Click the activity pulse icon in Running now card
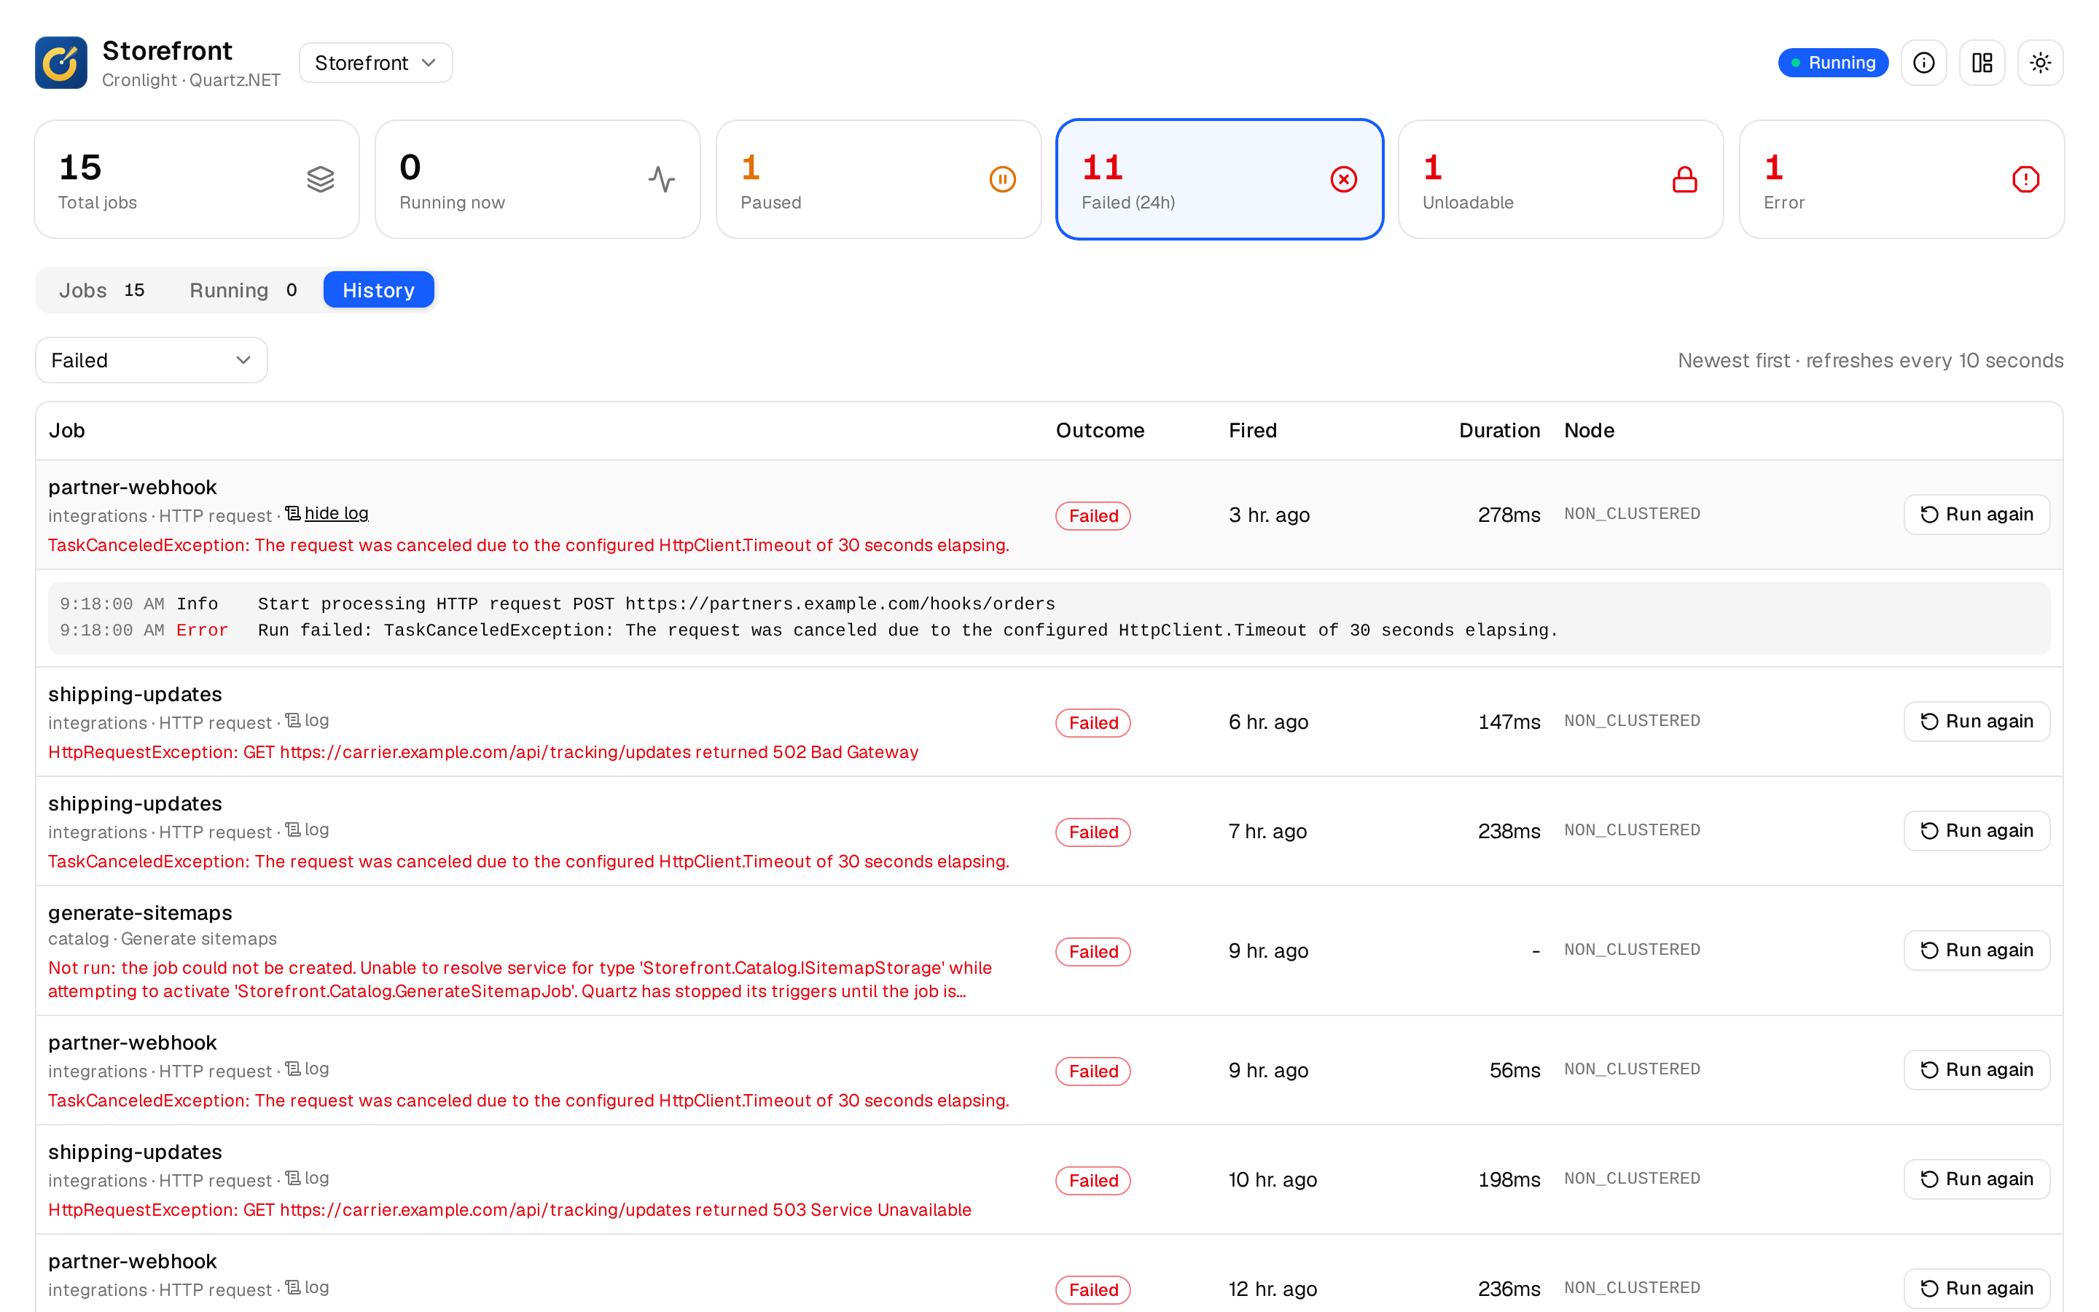This screenshot has height=1312, width=2099. (x=662, y=179)
